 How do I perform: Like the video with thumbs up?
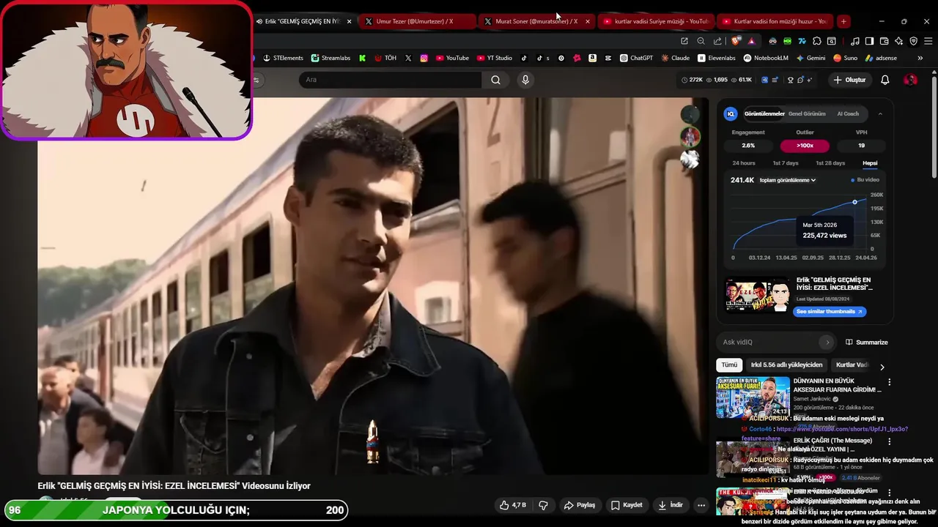tap(513, 505)
